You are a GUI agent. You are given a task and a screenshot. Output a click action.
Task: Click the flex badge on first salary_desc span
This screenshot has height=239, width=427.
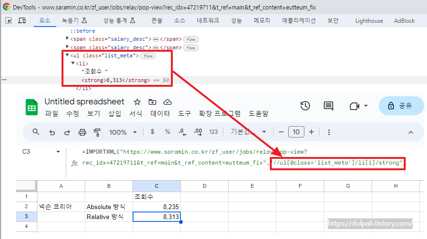191,39
